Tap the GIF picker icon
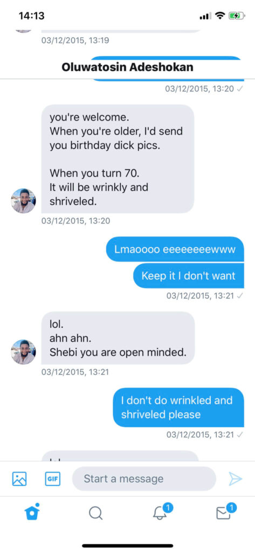This screenshot has width=255, height=553. [52, 479]
